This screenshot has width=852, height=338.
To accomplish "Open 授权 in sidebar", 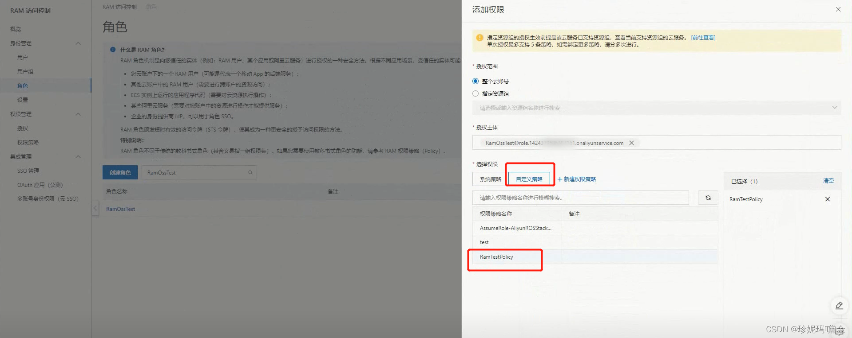I will (x=23, y=128).
